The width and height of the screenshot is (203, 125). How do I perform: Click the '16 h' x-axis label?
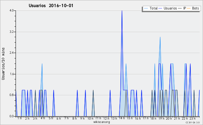click(x=138, y=118)
